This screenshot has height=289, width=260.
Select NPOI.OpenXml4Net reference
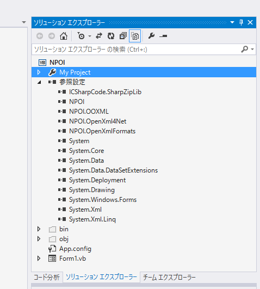[98, 121]
